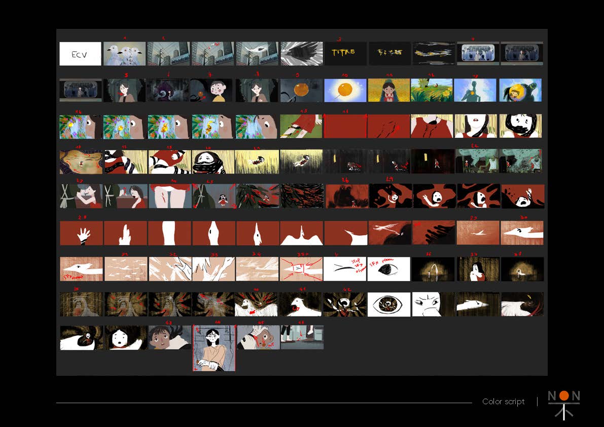Viewport: 604px width, 427px height.
Task: Click the orange sun on blue sky frame
Action: [x=345, y=90]
